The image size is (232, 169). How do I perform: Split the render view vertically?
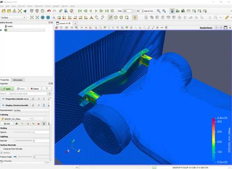coord(221,27)
